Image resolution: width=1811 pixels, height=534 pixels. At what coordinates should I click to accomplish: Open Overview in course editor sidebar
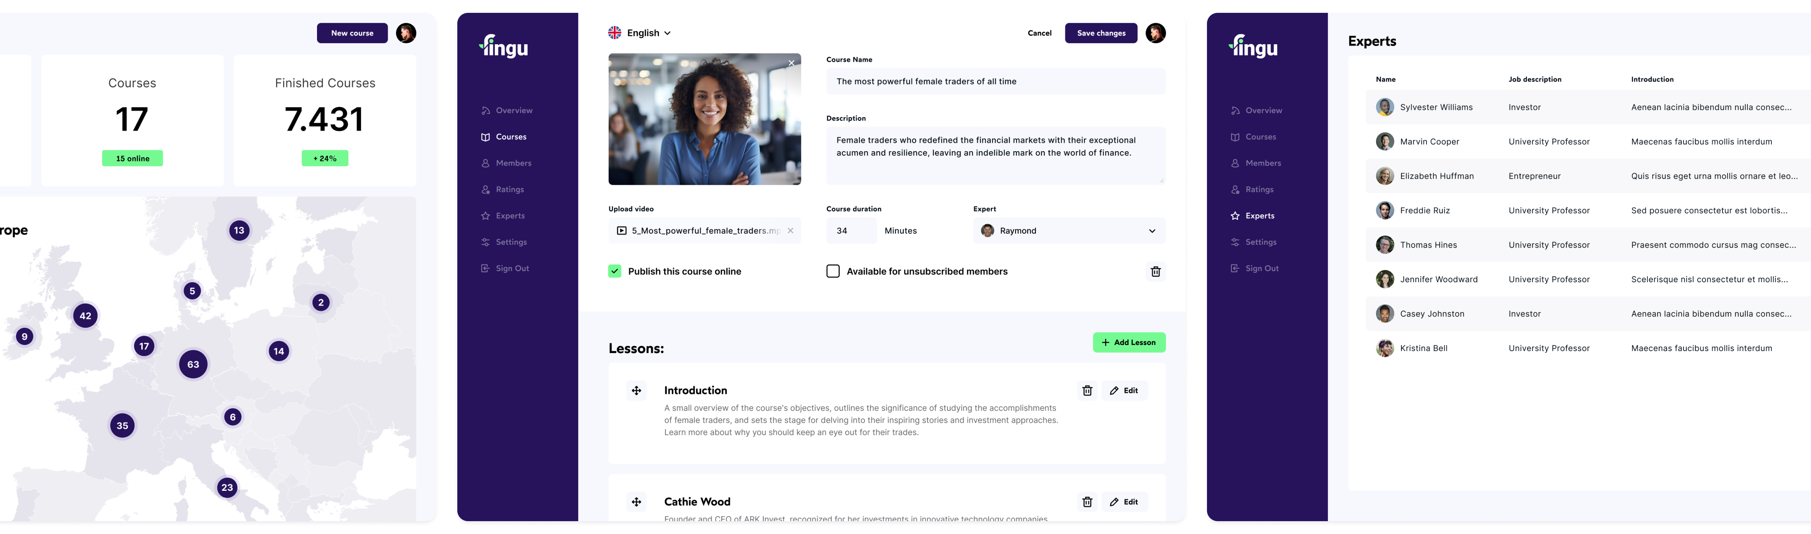(x=507, y=110)
